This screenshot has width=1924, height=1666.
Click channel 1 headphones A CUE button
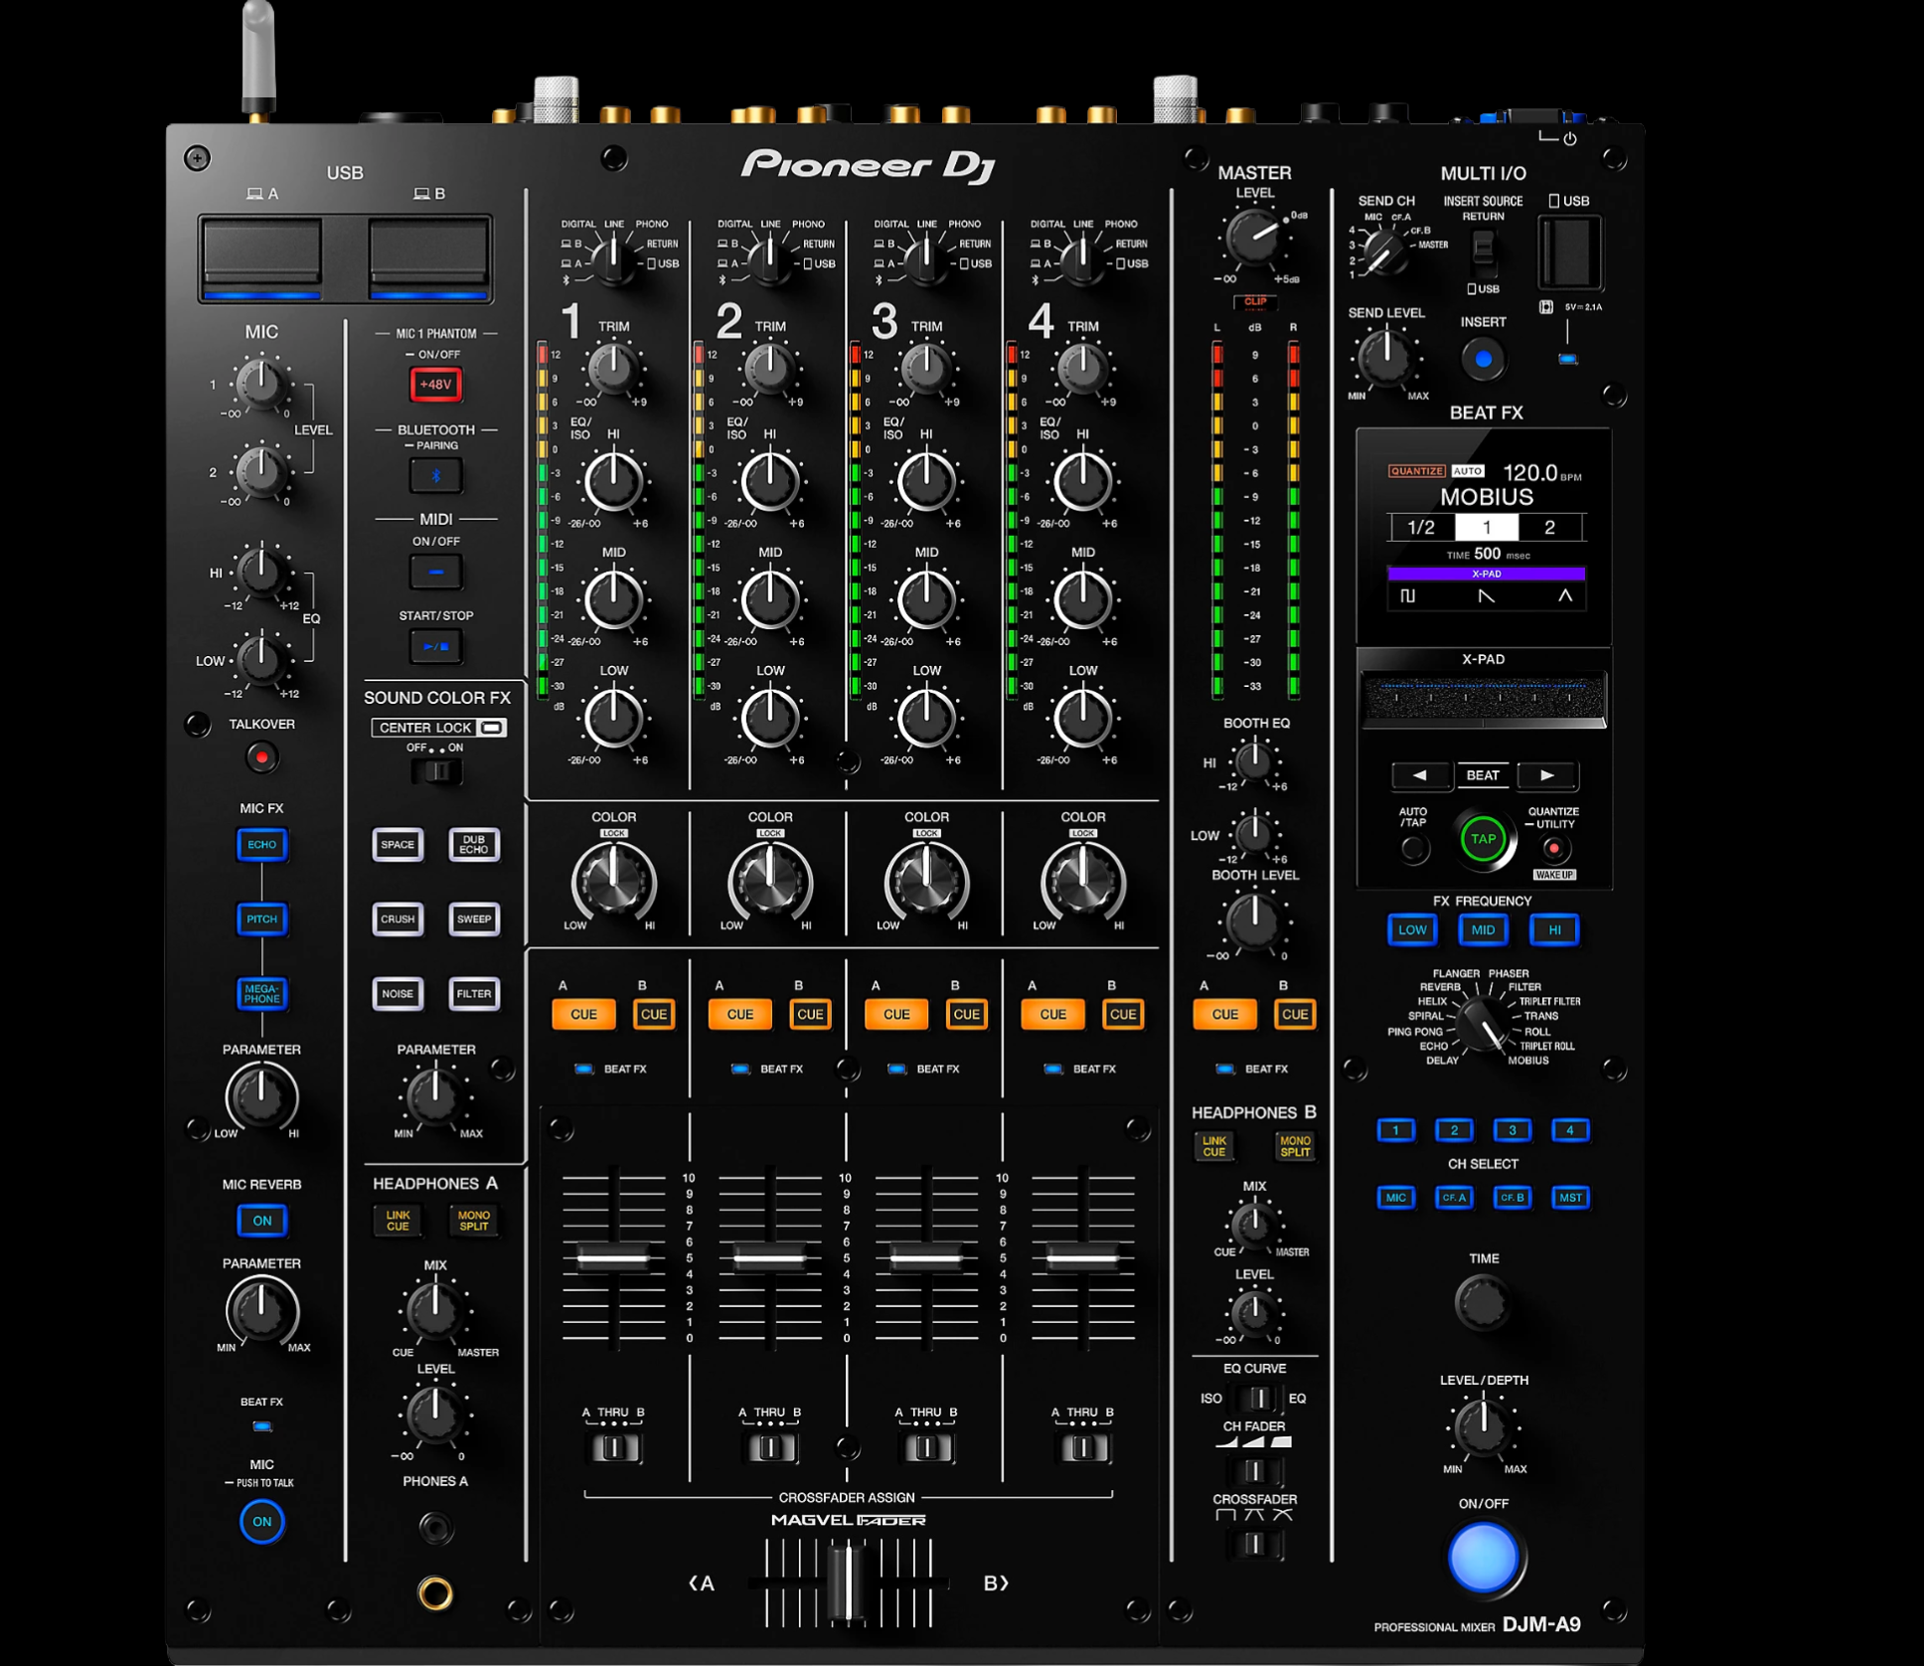click(x=583, y=1015)
